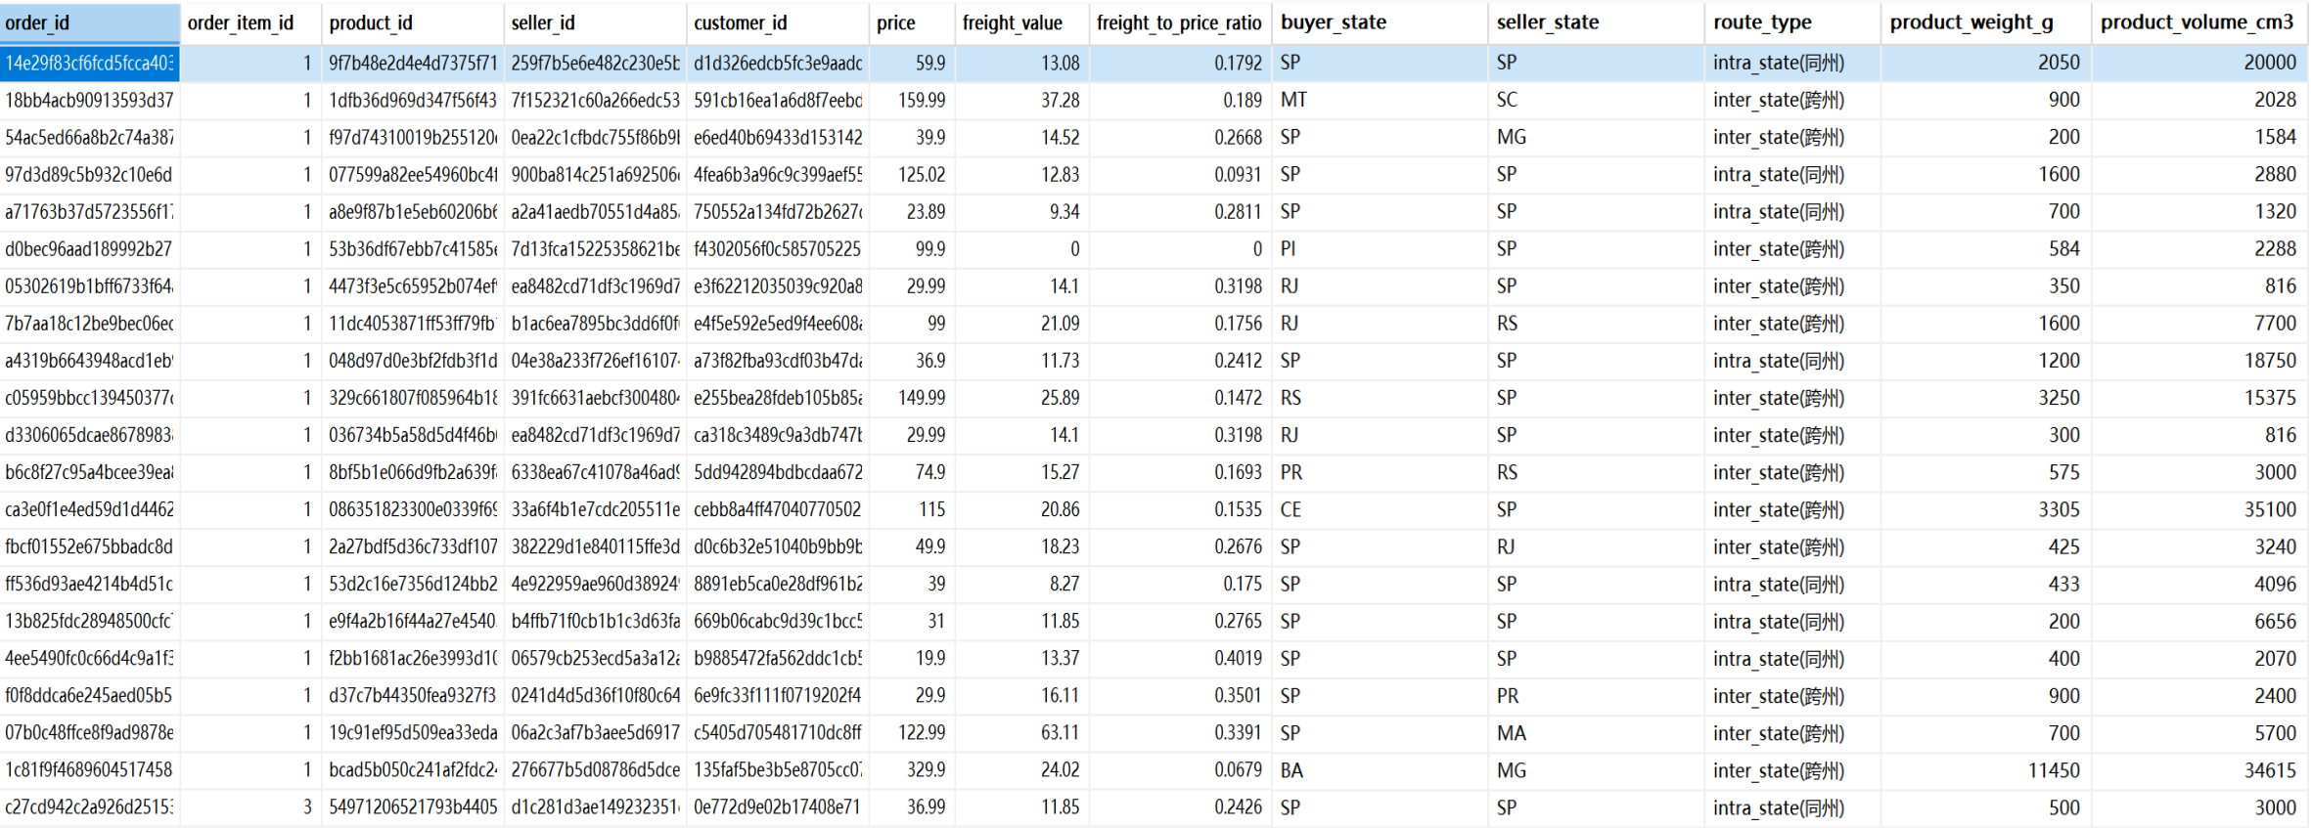Viewport: 2311px width, 828px height.
Task: Select order_id cell starting d0bec96aad189992b27
Action: (90, 248)
